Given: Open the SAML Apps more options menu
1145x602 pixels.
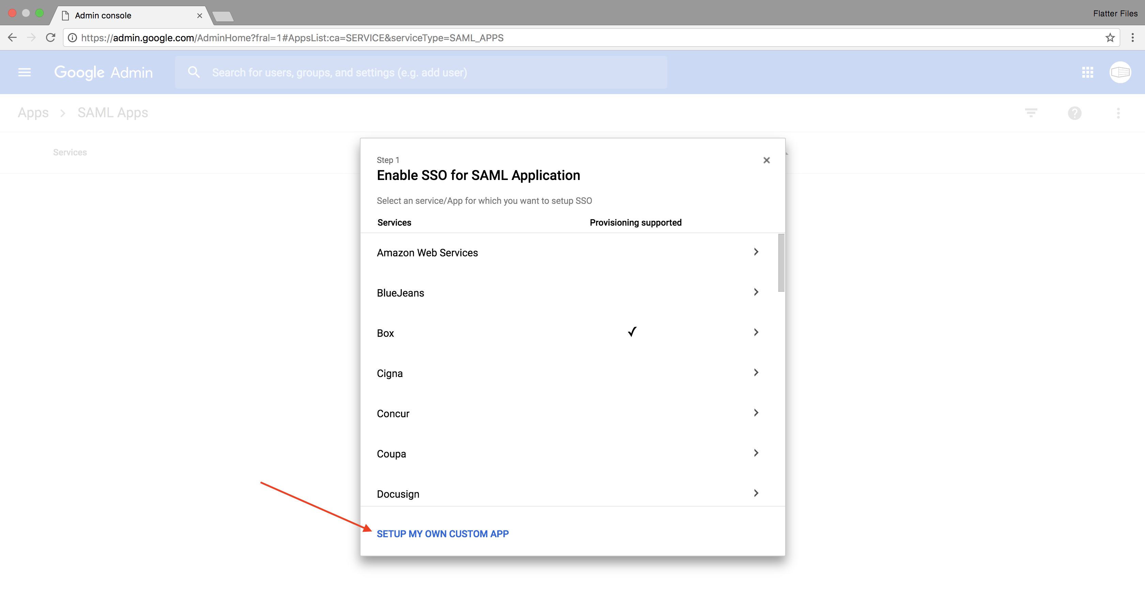Looking at the screenshot, I should (x=1118, y=113).
